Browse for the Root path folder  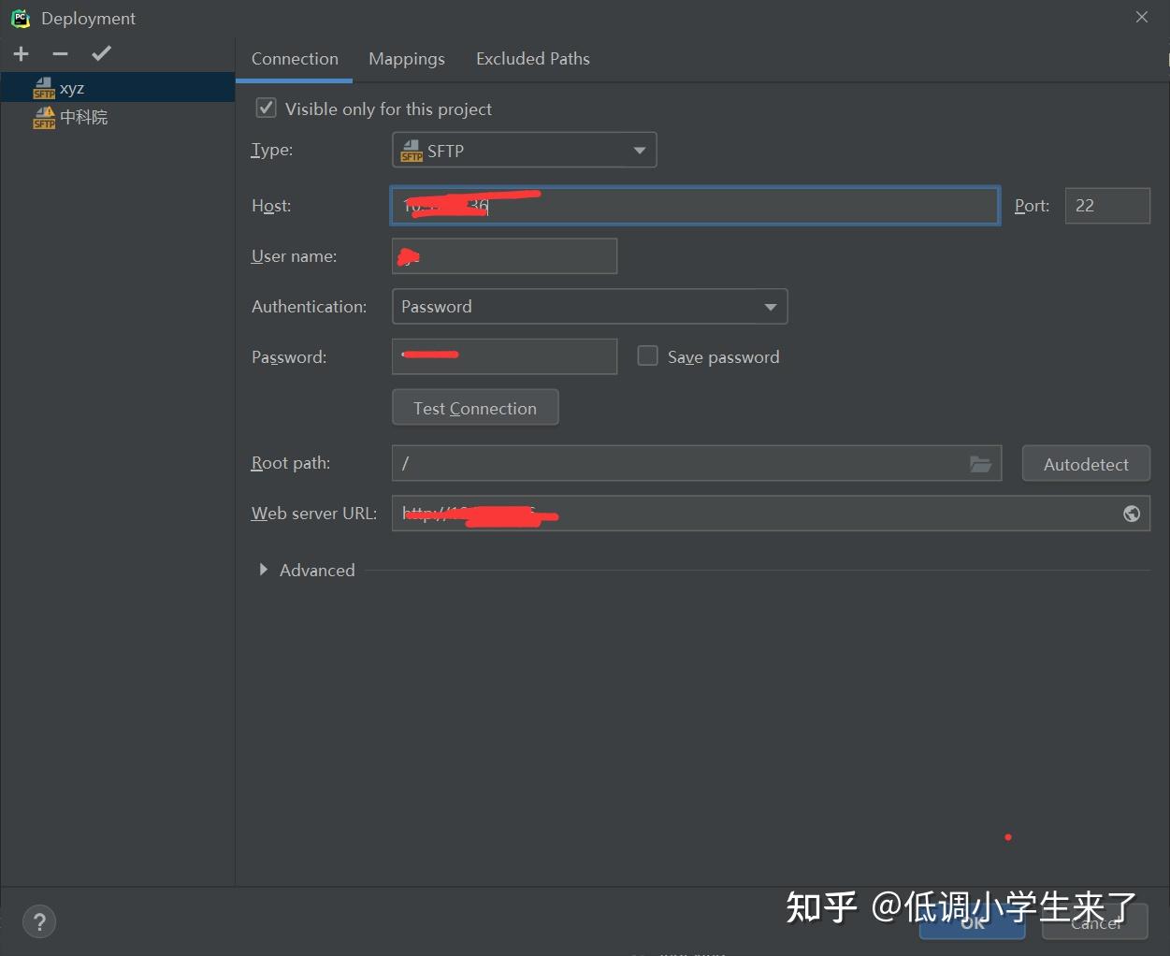(980, 463)
